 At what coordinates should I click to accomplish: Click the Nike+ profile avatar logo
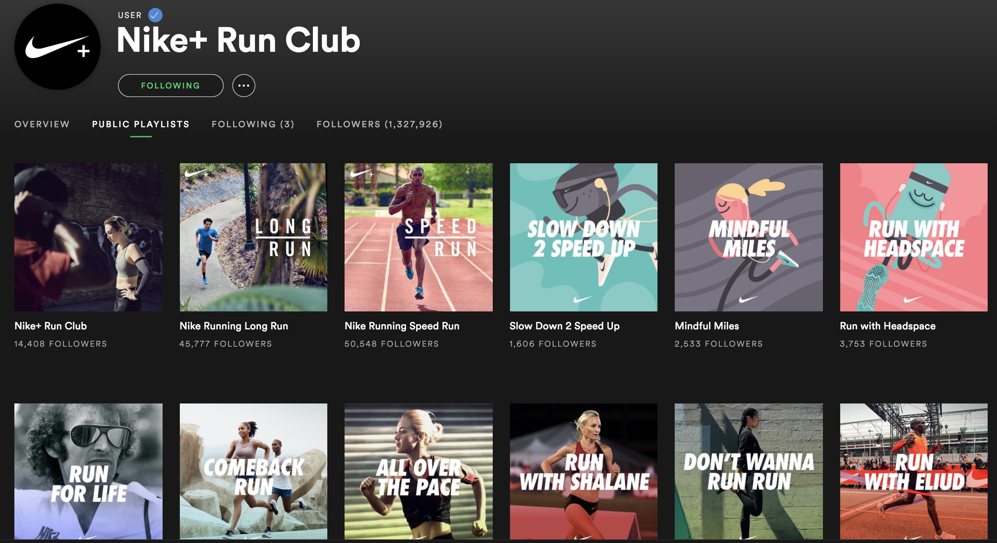pyautogui.click(x=57, y=47)
